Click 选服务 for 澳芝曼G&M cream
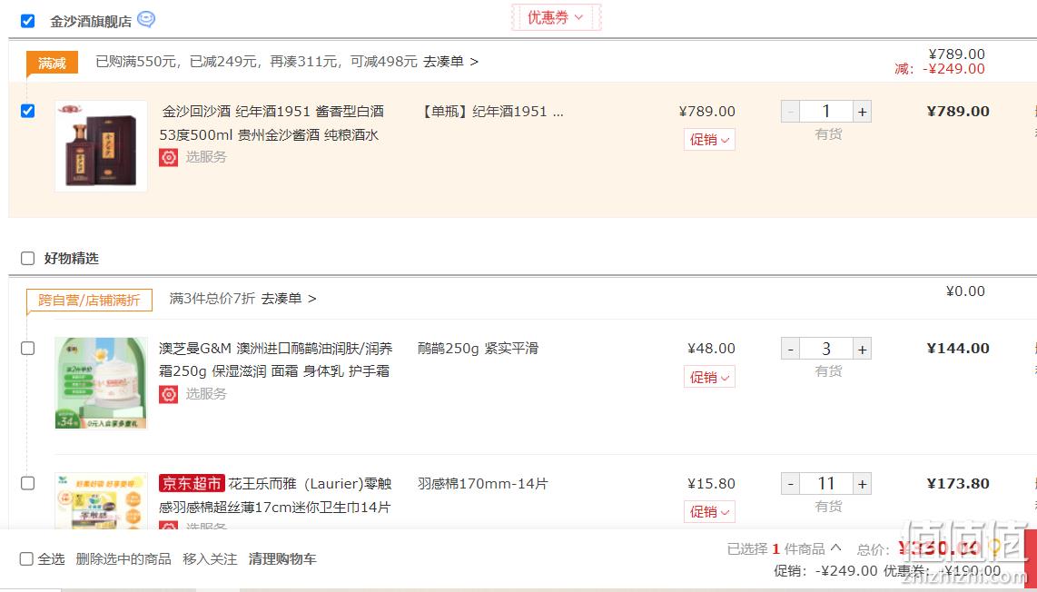The image size is (1037, 592). click(206, 394)
